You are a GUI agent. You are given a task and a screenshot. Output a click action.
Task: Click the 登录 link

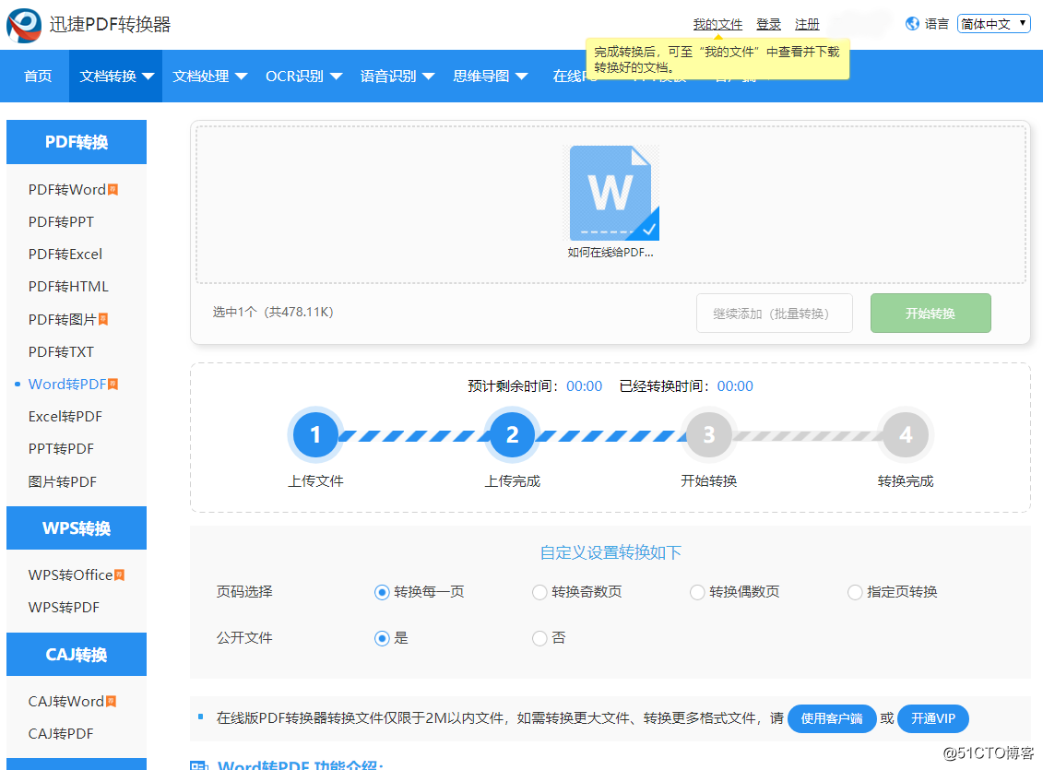click(768, 25)
